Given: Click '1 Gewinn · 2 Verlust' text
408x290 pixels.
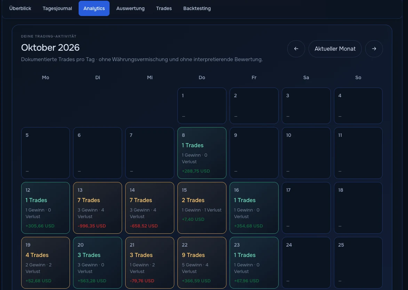Looking at the screenshot, I should pyautogui.click(x=142, y=268).
